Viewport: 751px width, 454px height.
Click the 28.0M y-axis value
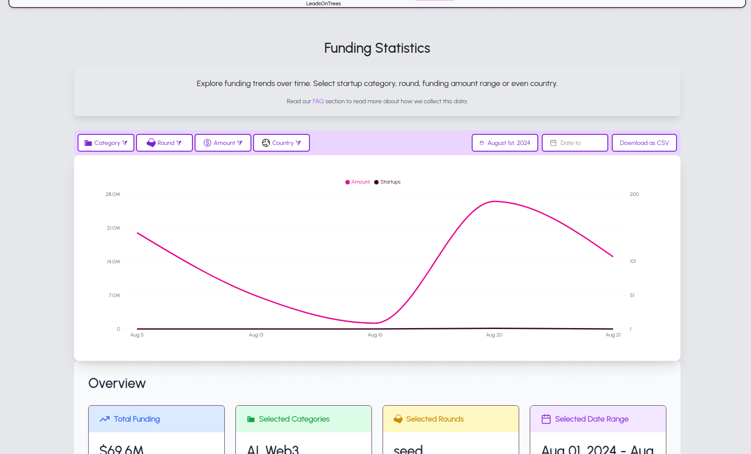113,194
